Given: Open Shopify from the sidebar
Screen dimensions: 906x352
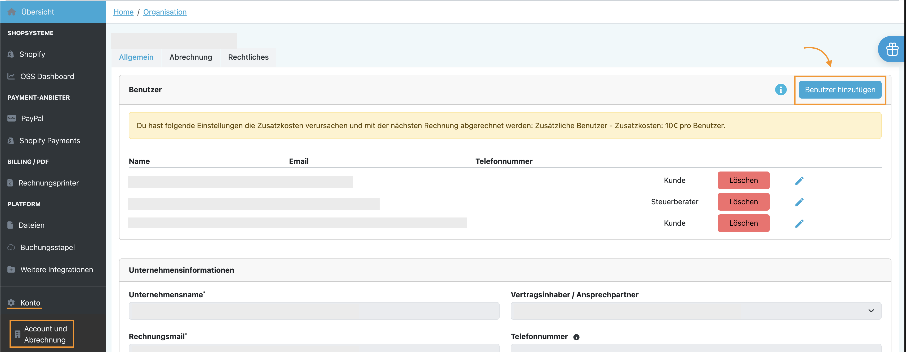Looking at the screenshot, I should pos(32,54).
